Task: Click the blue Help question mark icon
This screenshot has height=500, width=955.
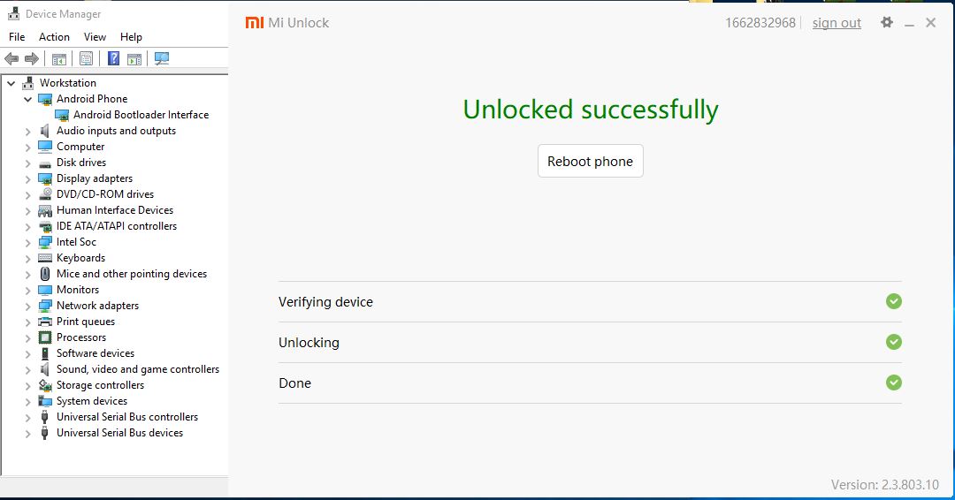Action: [113, 59]
